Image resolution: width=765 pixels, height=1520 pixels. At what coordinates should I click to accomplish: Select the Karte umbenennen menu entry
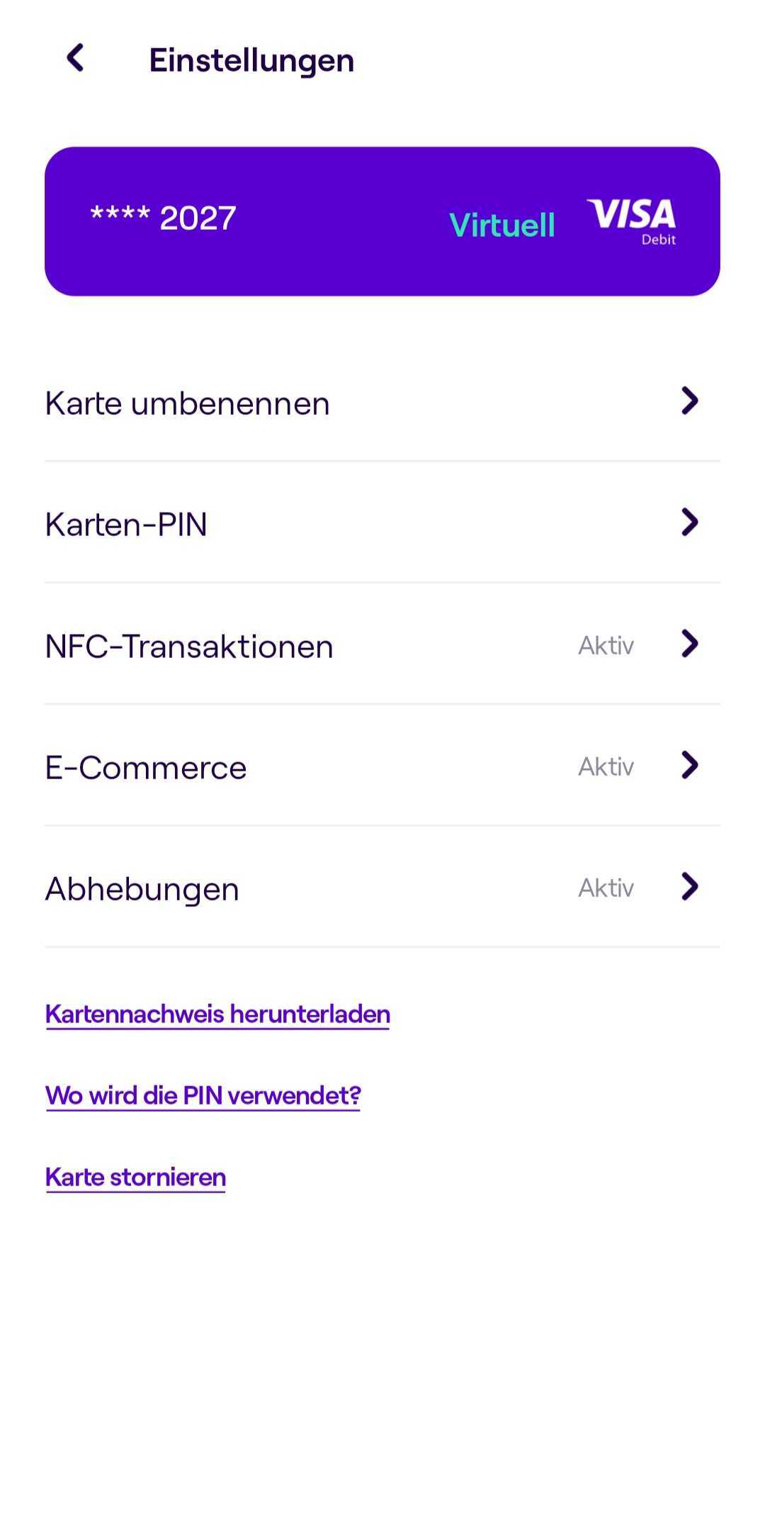(382, 403)
